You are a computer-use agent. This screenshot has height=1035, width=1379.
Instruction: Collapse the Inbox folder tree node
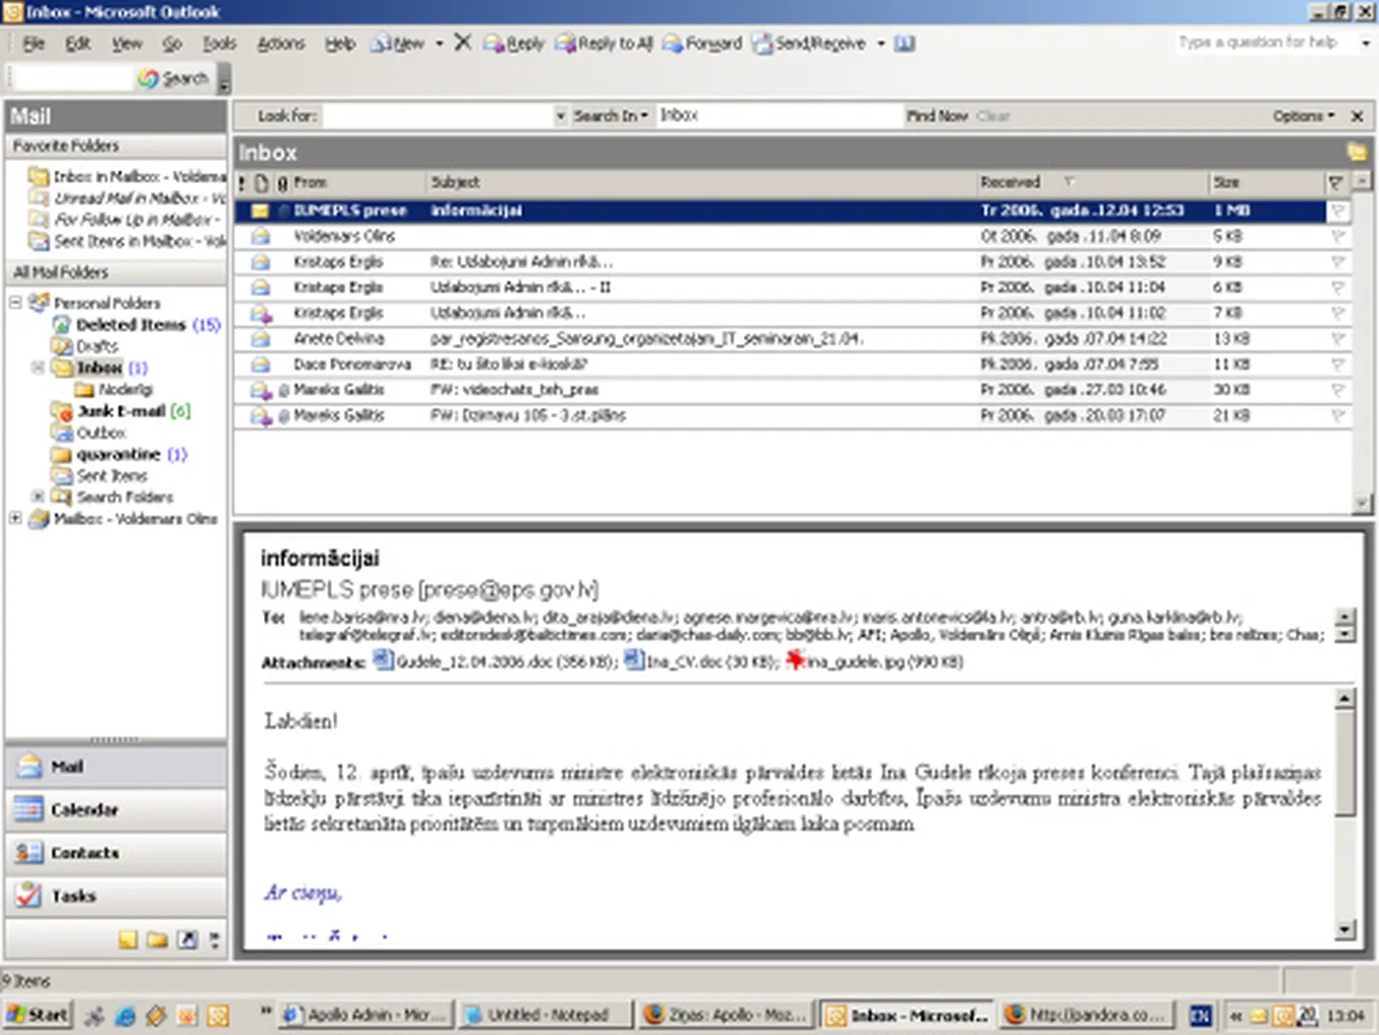38,367
